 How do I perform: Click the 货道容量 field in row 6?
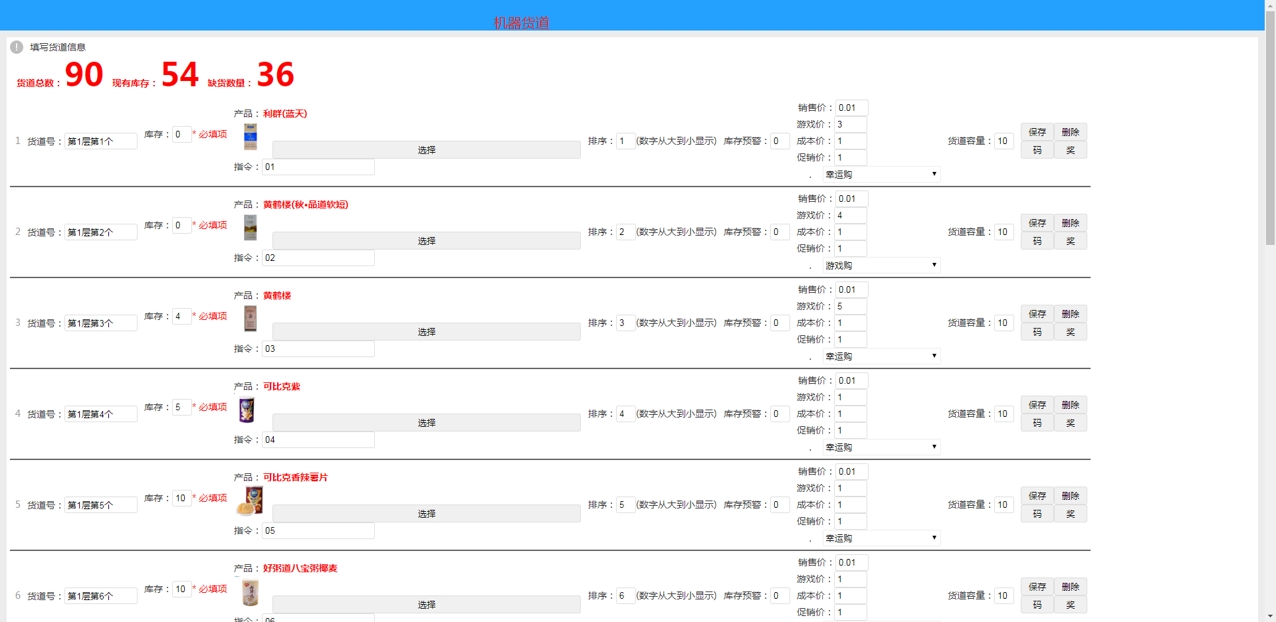click(x=1004, y=596)
